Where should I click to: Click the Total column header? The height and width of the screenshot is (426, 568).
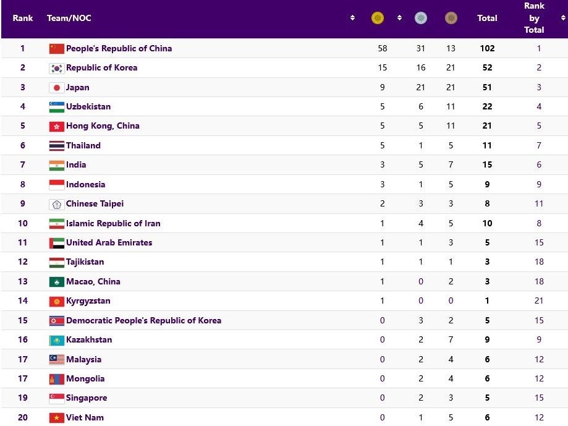pos(487,18)
